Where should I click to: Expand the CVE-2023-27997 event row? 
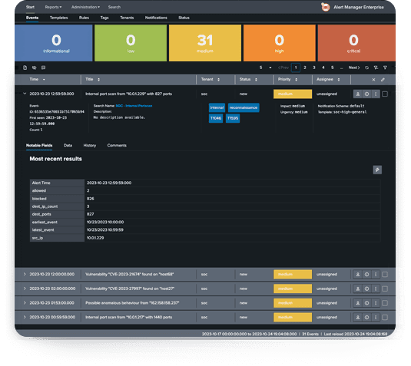pos(25,289)
